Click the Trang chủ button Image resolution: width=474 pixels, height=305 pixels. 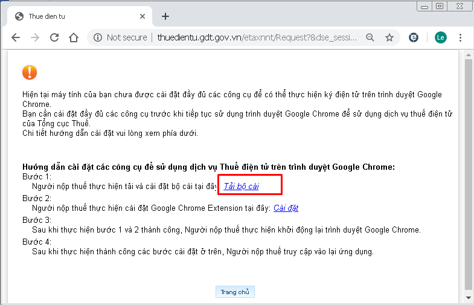[235, 292]
